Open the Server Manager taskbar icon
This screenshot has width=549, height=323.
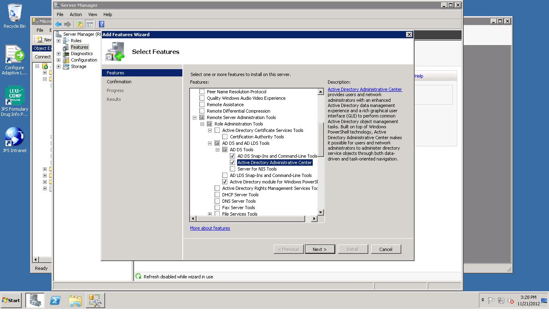tap(35, 300)
